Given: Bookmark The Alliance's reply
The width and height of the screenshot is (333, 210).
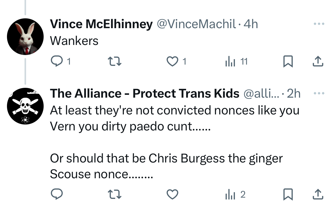Looking at the screenshot, I should click(288, 195).
